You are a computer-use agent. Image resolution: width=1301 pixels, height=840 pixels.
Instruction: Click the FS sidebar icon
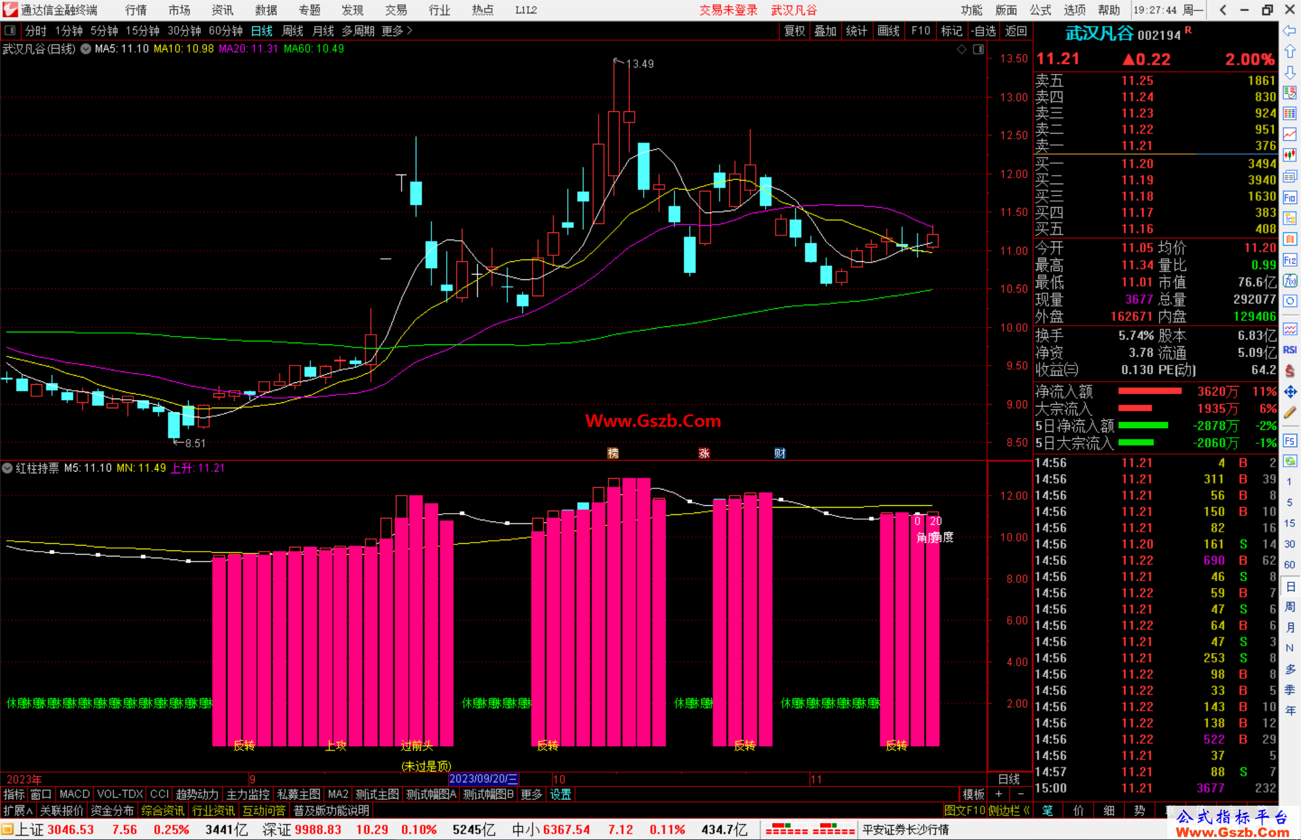coord(1290,441)
